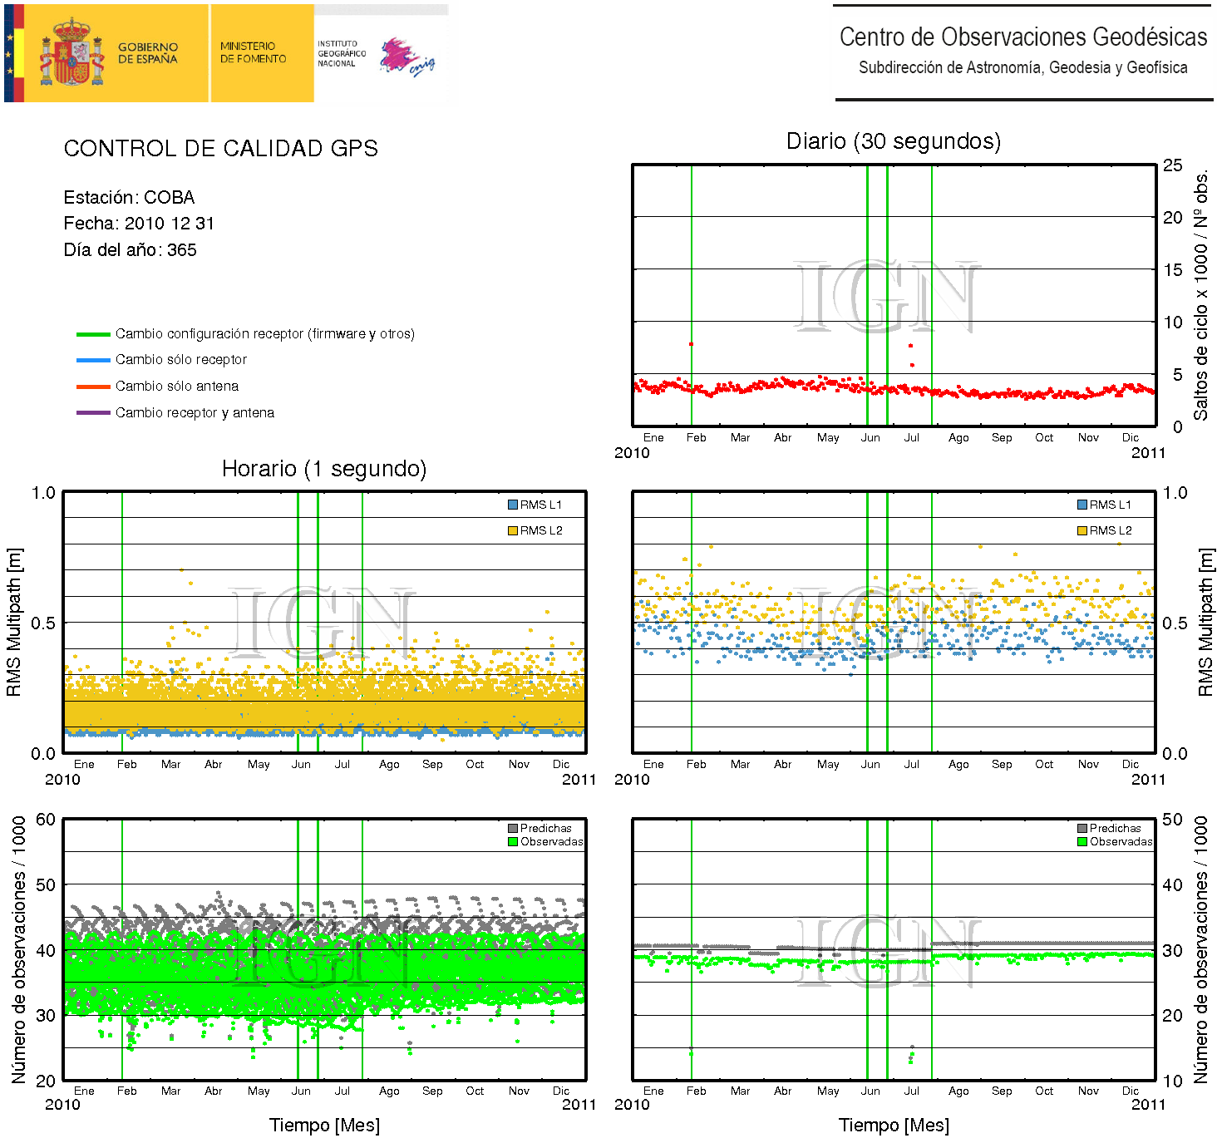Image resolution: width=1217 pixels, height=1138 pixels.
Task: Click the blue RMS L1 legend square in hourly chart
Action: click(513, 505)
